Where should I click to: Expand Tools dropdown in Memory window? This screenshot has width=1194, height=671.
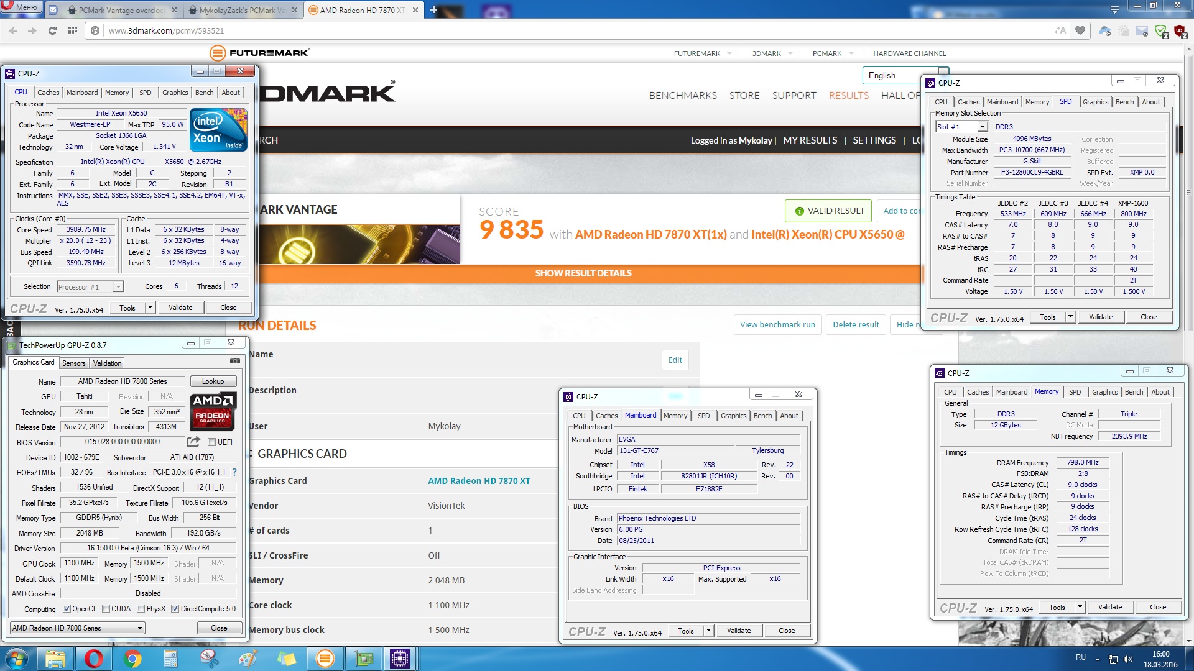1080,607
